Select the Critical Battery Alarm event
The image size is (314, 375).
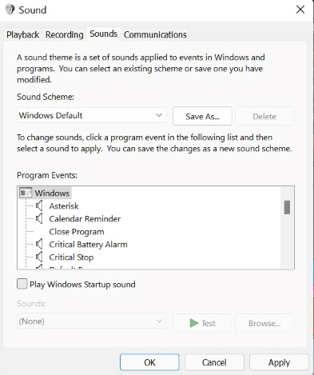click(x=88, y=244)
